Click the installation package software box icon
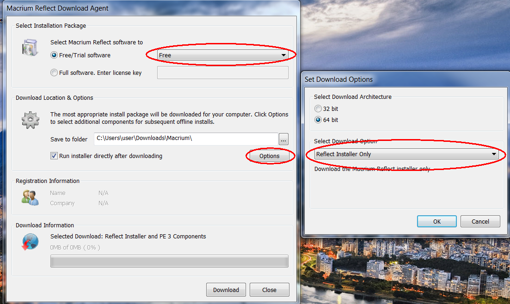Viewport: 510px width, 304px height. point(30,48)
